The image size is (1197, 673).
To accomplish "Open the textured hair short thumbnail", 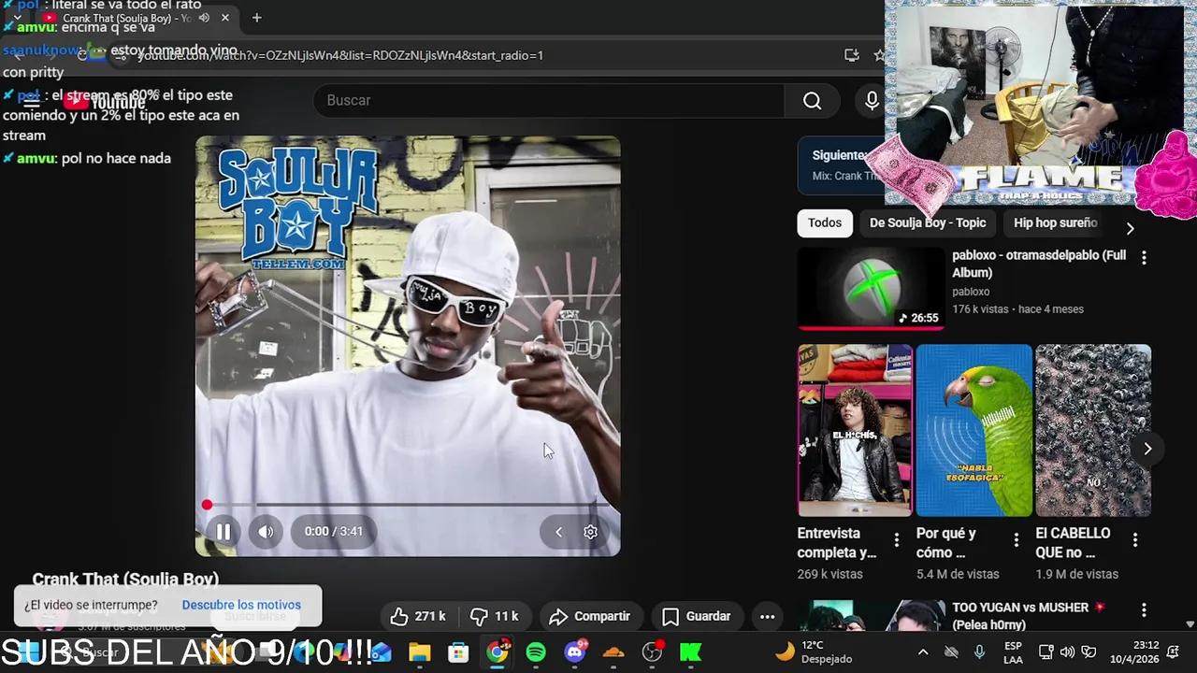I will (x=1093, y=430).
